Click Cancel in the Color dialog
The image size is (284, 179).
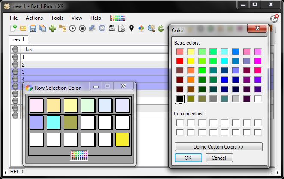219,158
